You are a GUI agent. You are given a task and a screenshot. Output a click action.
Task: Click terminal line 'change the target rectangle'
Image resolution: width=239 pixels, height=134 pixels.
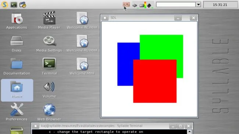coord(96,132)
